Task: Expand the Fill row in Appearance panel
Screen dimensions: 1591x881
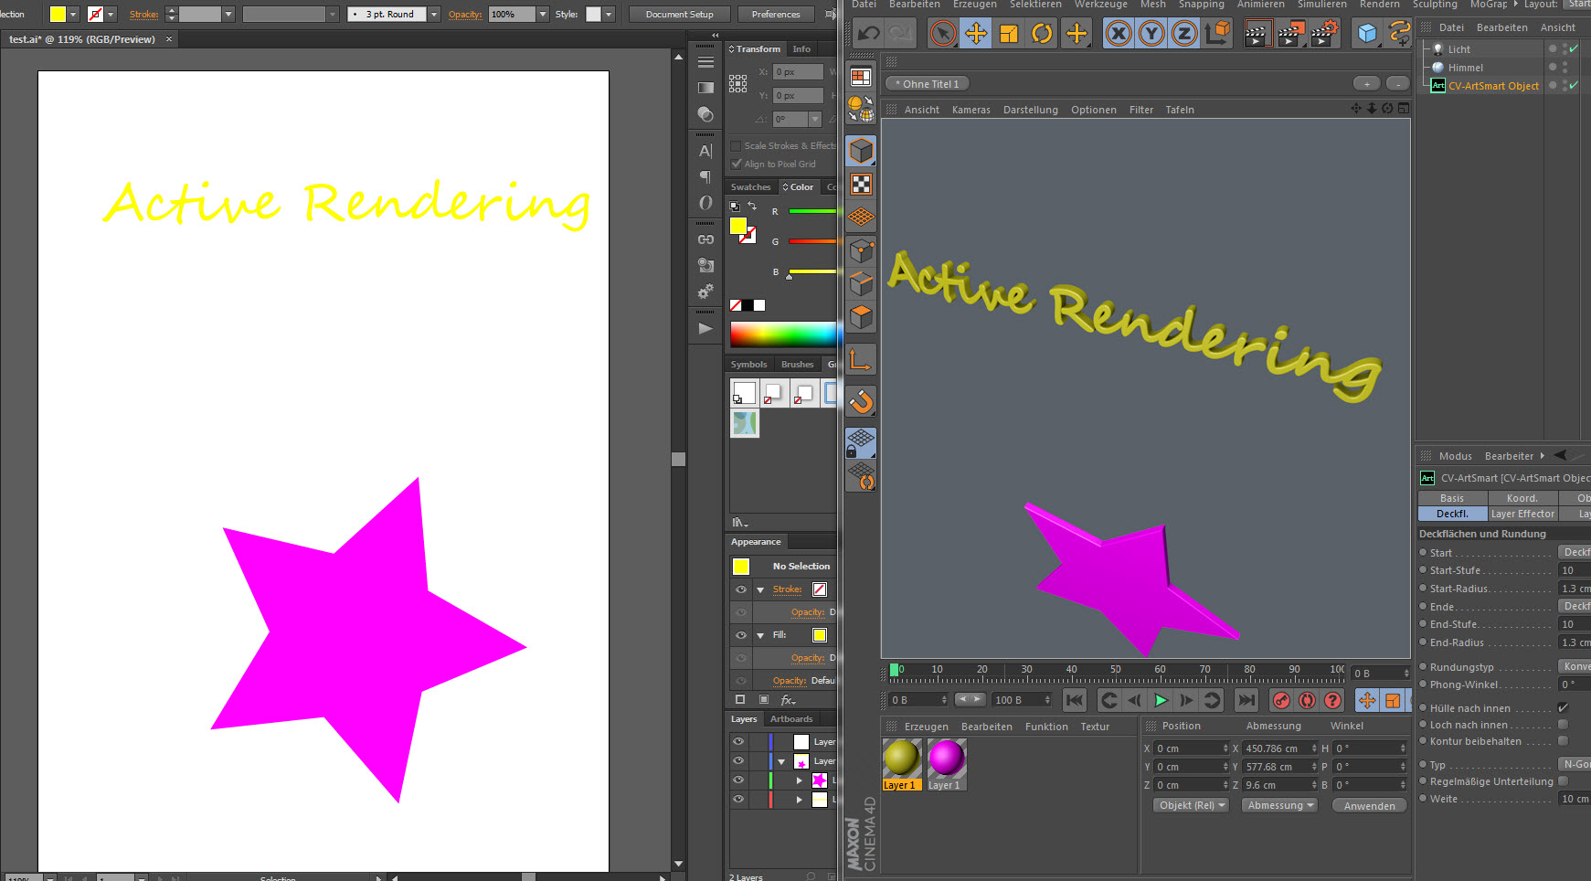Action: click(760, 635)
